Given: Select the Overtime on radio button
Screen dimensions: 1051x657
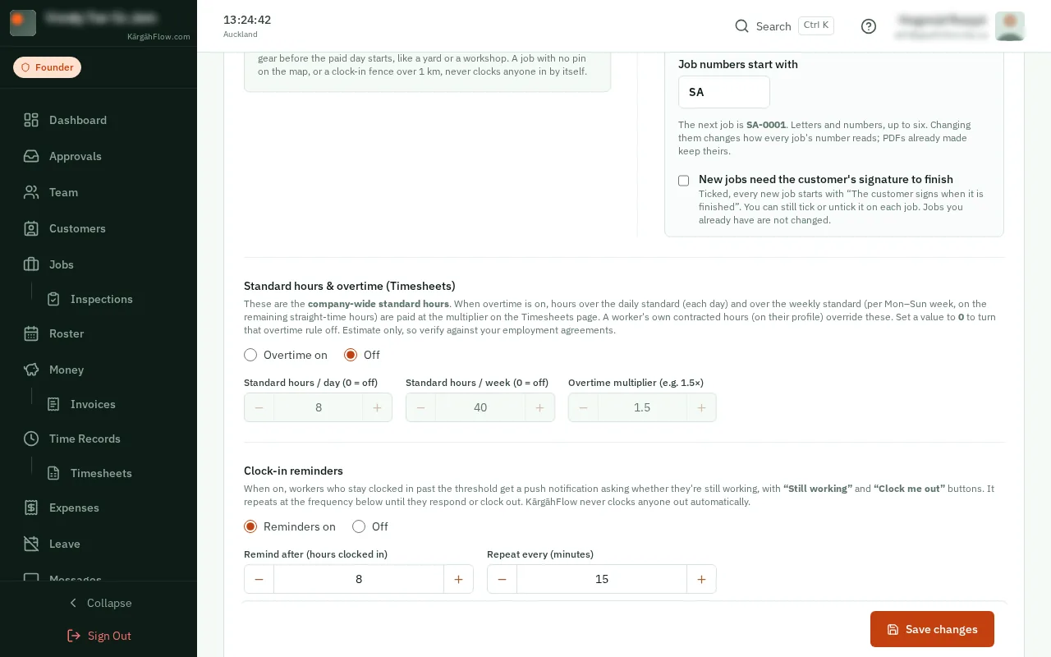Looking at the screenshot, I should pos(250,355).
